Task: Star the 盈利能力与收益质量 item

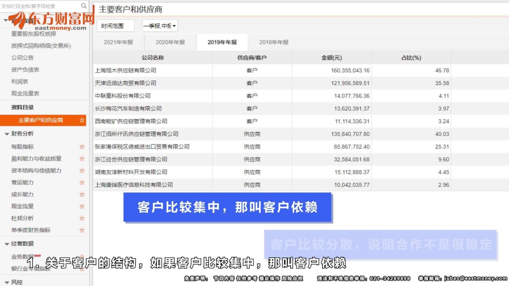Action: tap(82, 158)
